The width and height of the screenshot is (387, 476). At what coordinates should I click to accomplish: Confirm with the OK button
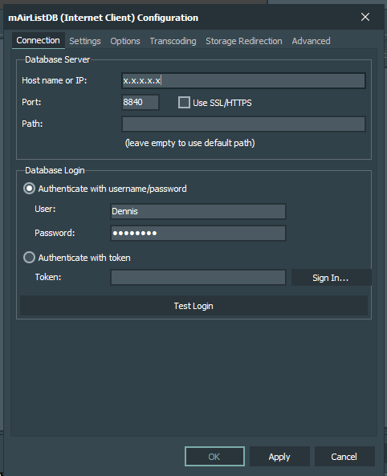pos(214,456)
